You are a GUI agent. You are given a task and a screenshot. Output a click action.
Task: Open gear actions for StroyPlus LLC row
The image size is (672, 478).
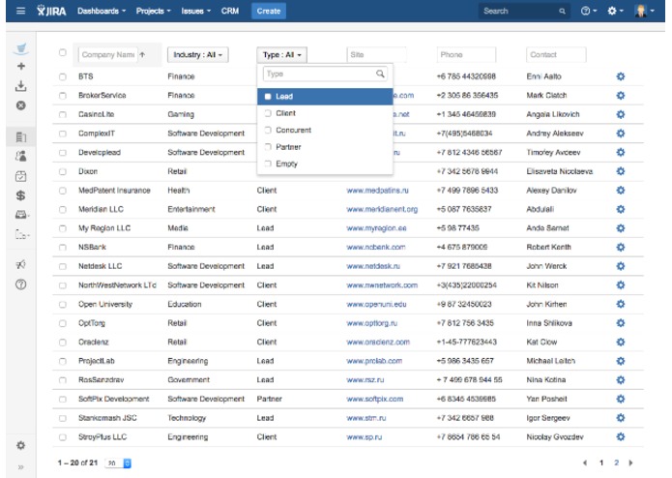click(x=620, y=436)
